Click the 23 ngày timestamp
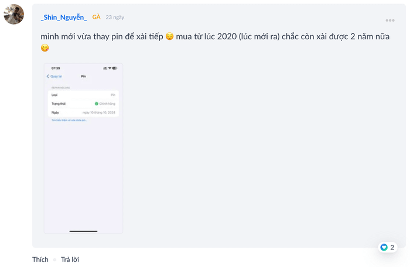Screen dimensions: 410x267 coord(115,18)
